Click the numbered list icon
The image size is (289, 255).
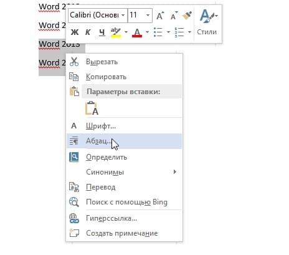[x=179, y=32]
